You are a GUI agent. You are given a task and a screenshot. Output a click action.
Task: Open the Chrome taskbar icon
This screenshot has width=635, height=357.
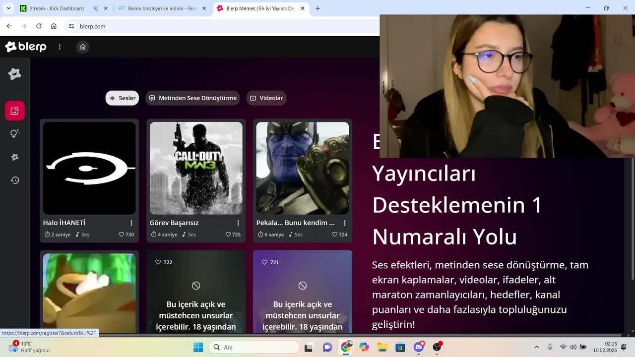[x=346, y=347]
